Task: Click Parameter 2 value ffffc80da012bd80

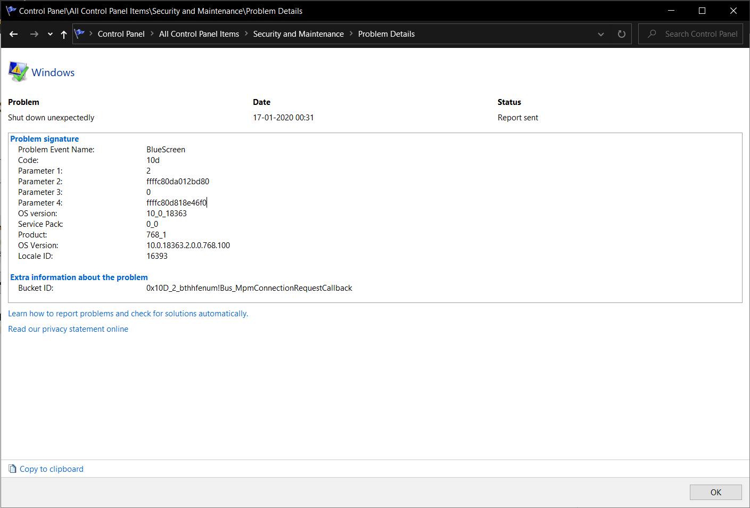Action: pos(178,182)
